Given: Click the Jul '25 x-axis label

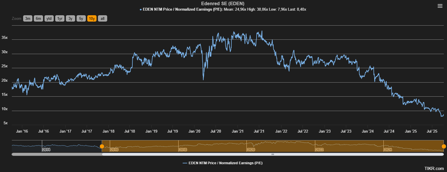Looking at the screenshot, I should tap(432, 131).
